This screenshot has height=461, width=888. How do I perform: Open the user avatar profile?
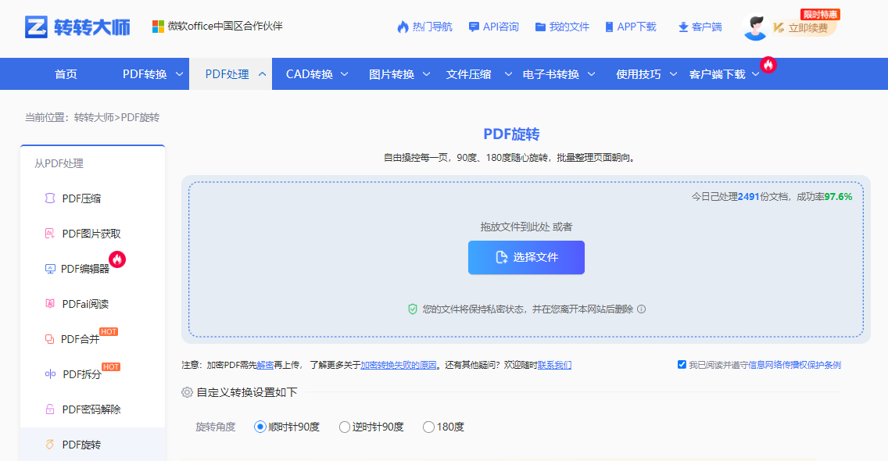click(x=755, y=27)
